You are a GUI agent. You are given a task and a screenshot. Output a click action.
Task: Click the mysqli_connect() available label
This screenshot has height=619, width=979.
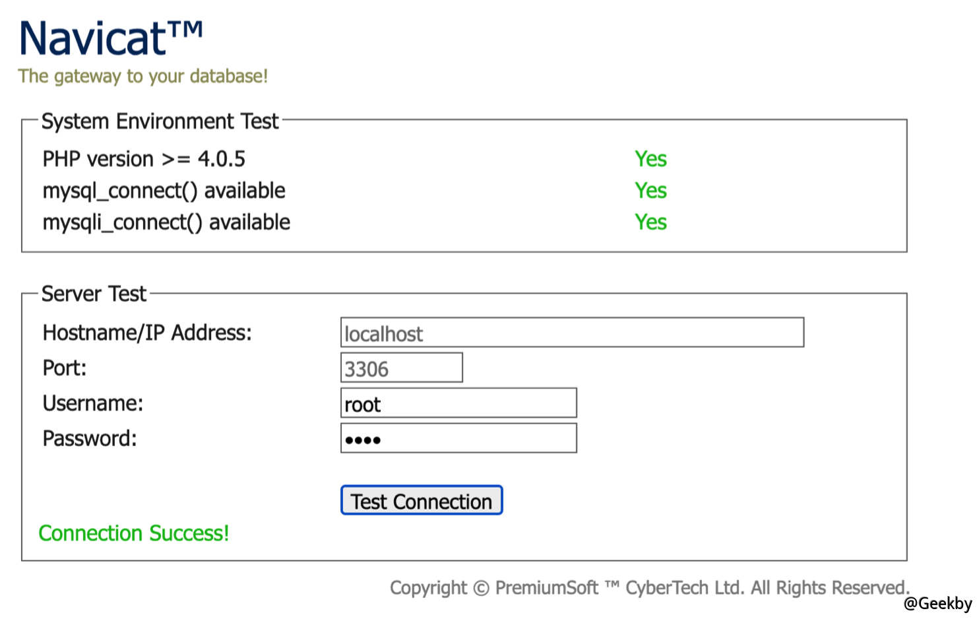(166, 222)
